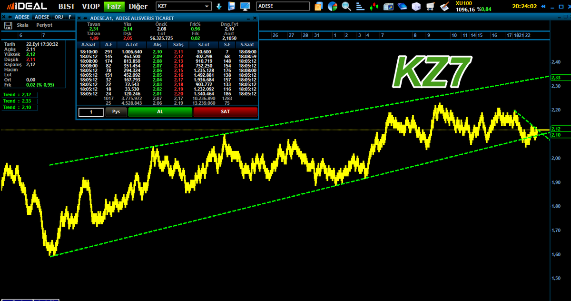Click the Alış column header
Viewport: 571px width, 301px height.
[x=158, y=45]
